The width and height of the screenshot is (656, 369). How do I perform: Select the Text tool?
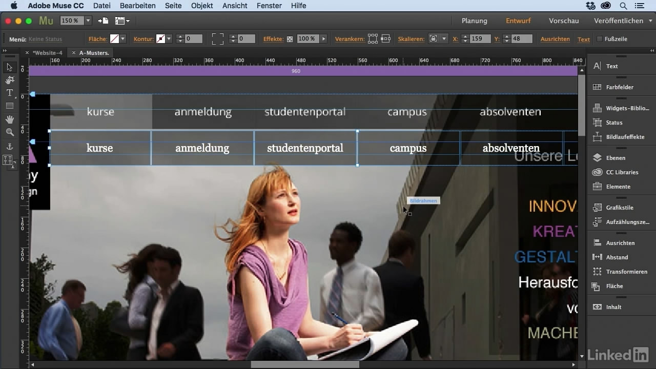pos(9,93)
